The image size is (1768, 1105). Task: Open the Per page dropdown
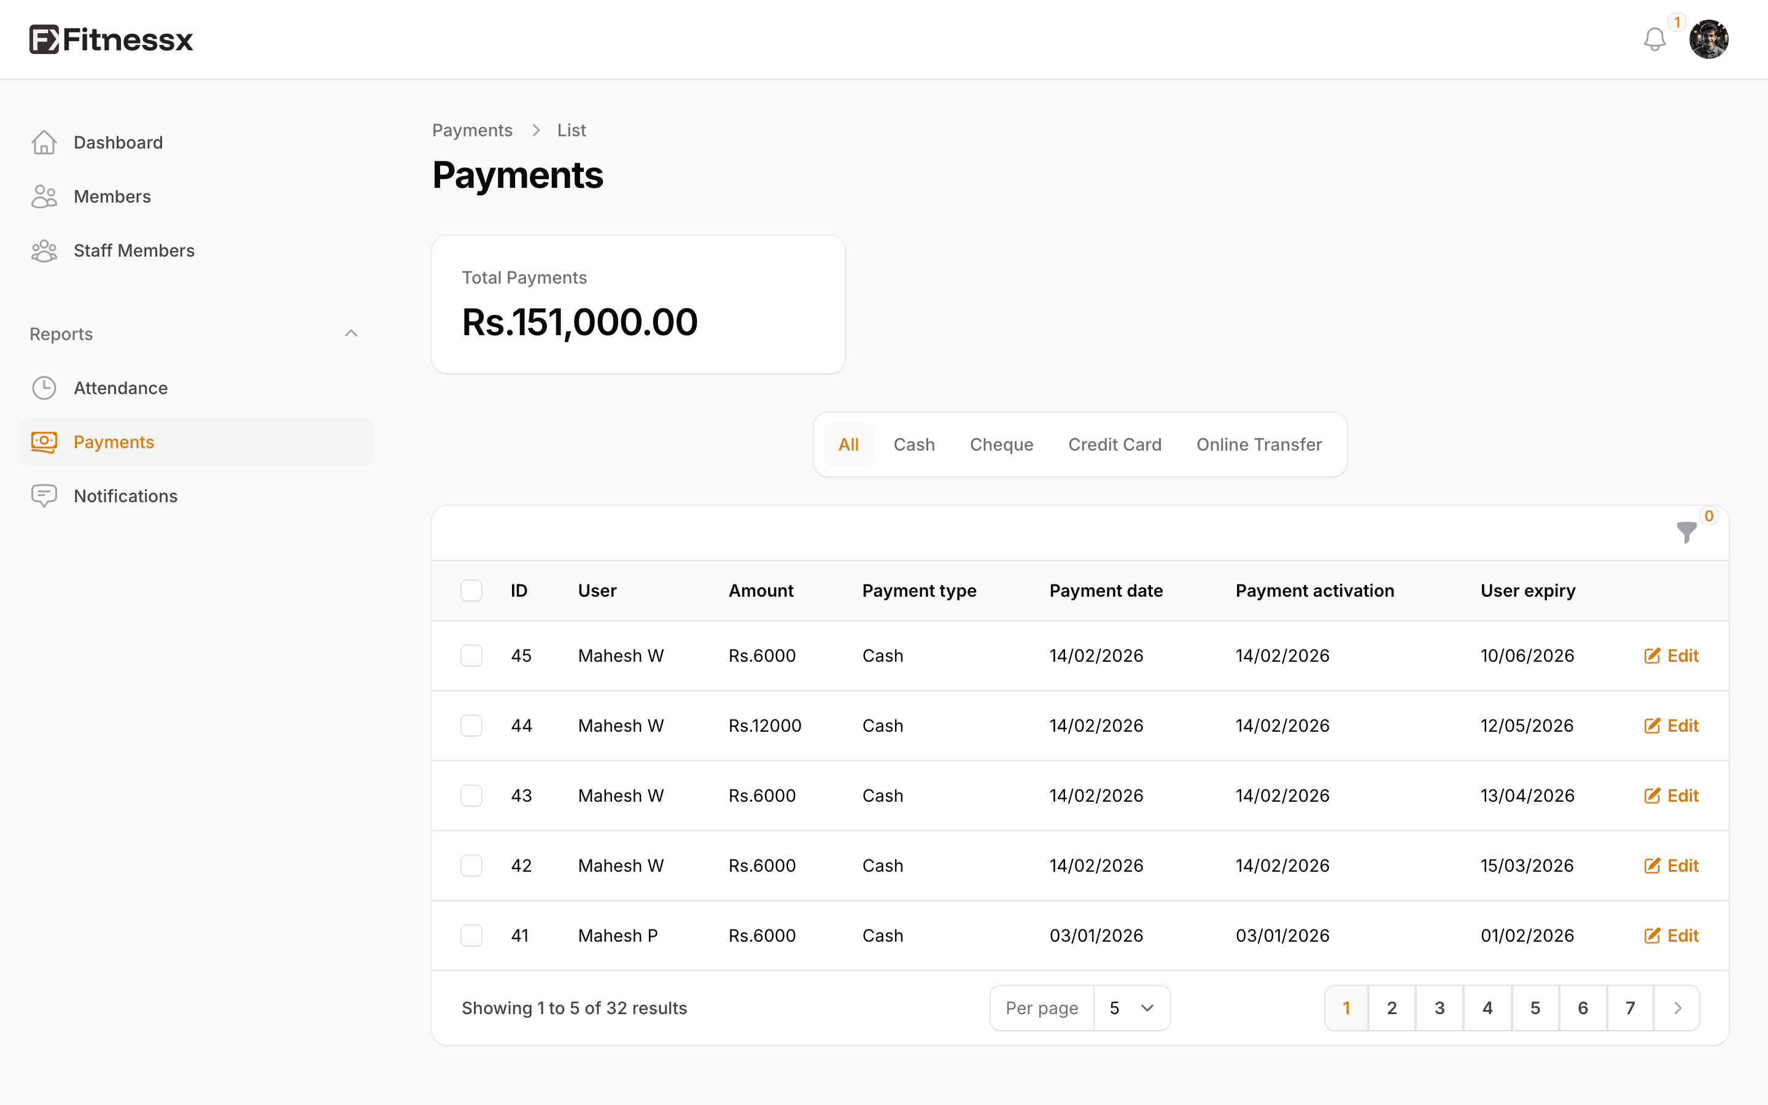click(1131, 1008)
